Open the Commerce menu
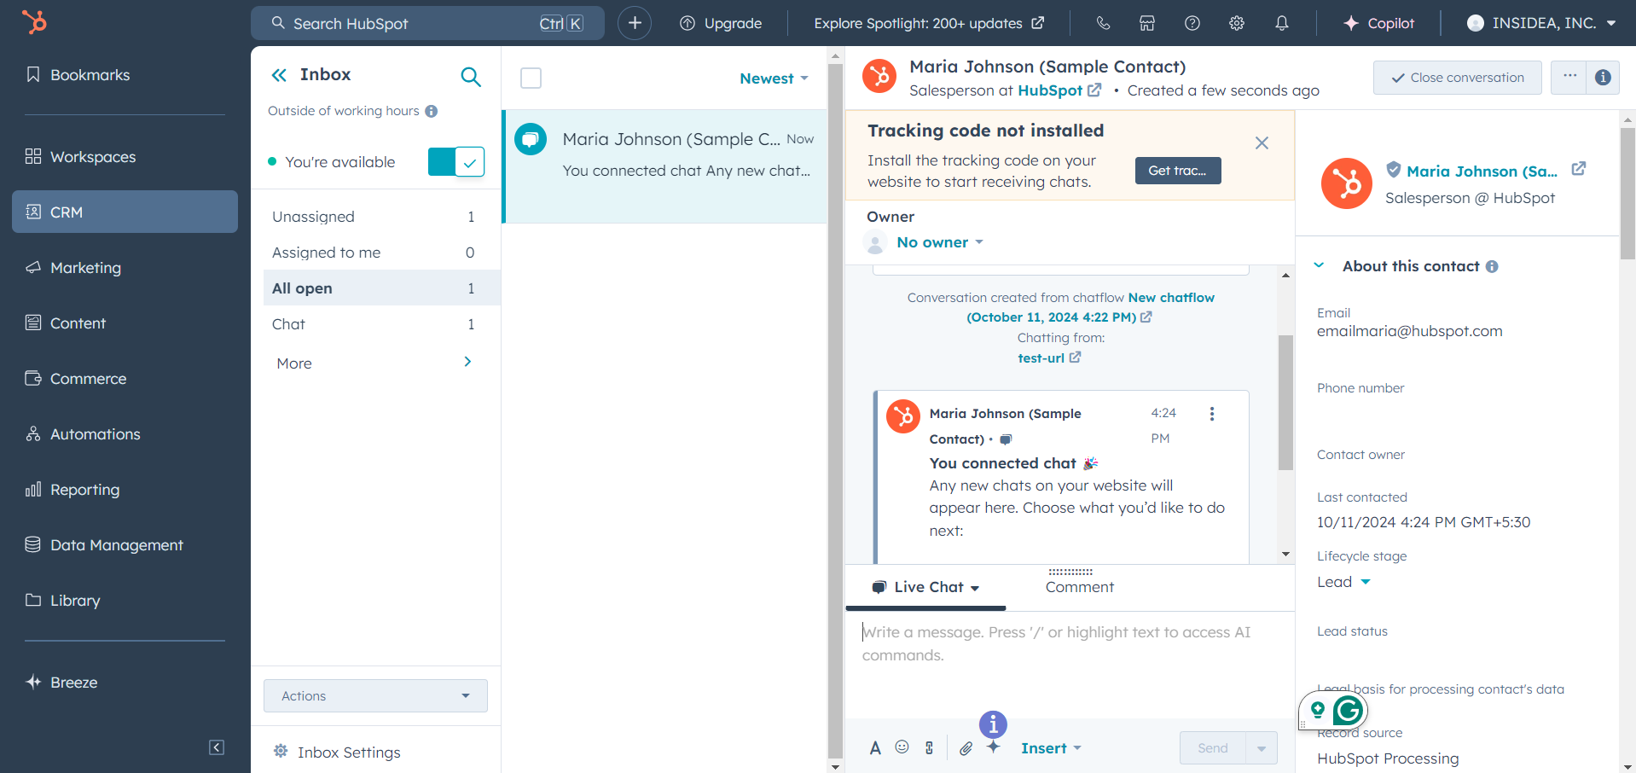This screenshot has width=1636, height=773. tap(125, 379)
